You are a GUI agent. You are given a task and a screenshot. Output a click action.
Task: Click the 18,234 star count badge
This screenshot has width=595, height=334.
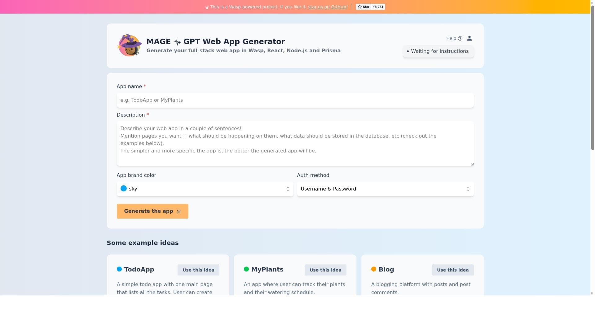(378, 7)
